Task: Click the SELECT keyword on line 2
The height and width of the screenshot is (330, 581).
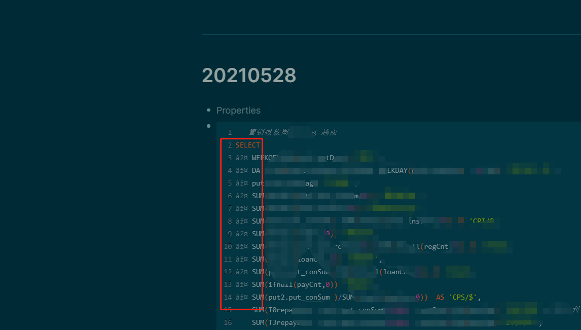Action: 248,145
